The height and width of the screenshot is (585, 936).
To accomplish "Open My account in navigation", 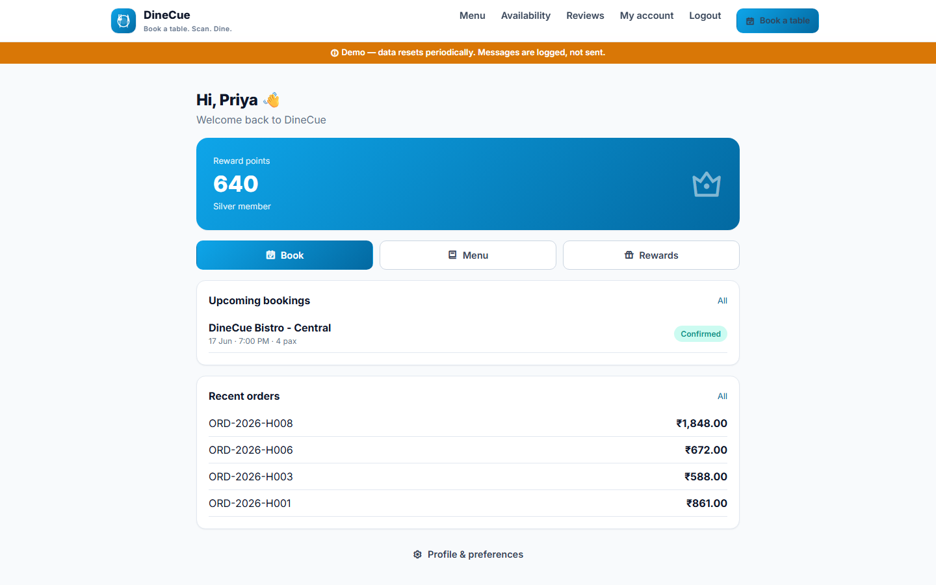I will coord(647,16).
